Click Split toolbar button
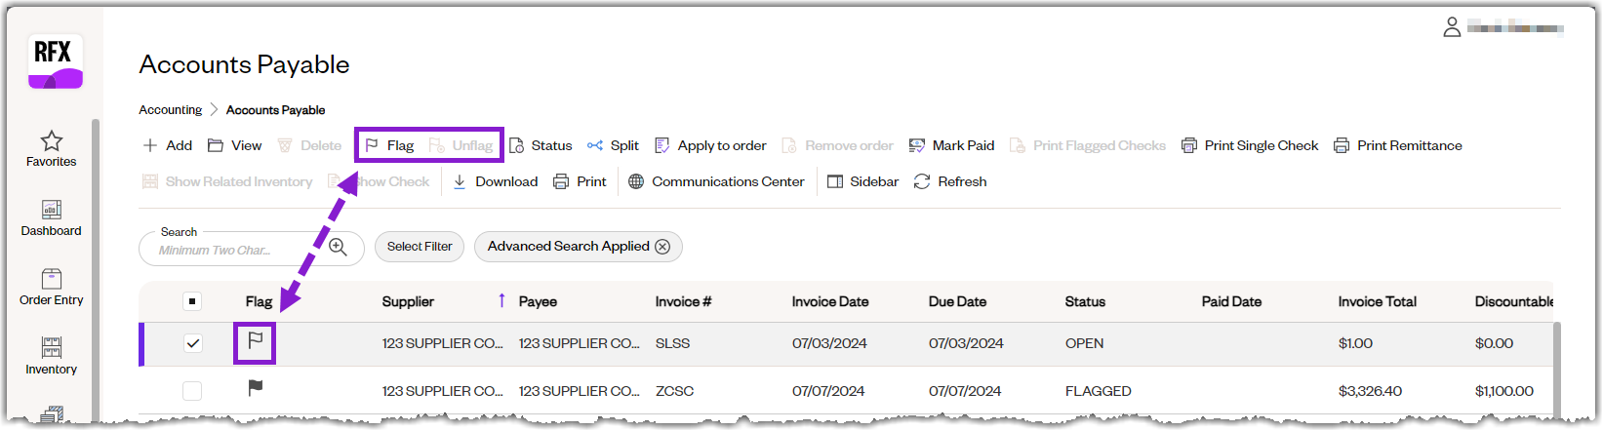Screen dimensions: 1603x431 [614, 145]
